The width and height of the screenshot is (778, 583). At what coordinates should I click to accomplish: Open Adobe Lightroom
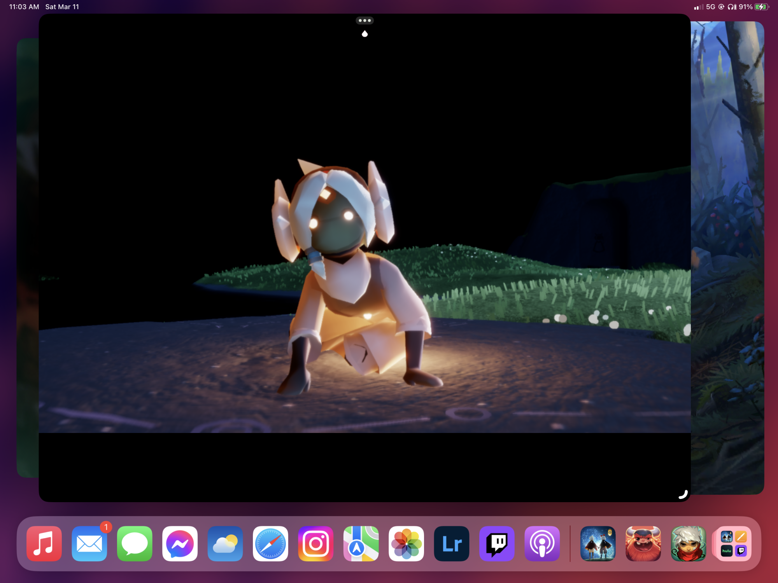click(x=451, y=543)
